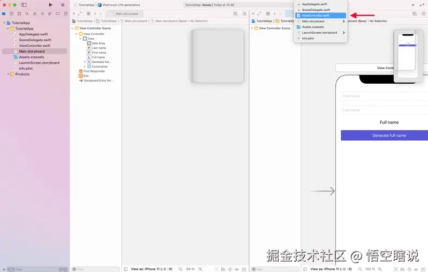Expand the Products folder
This screenshot has width=428, height=272.
8,74
